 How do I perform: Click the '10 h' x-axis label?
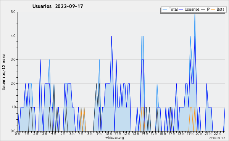[x=108, y=134]
